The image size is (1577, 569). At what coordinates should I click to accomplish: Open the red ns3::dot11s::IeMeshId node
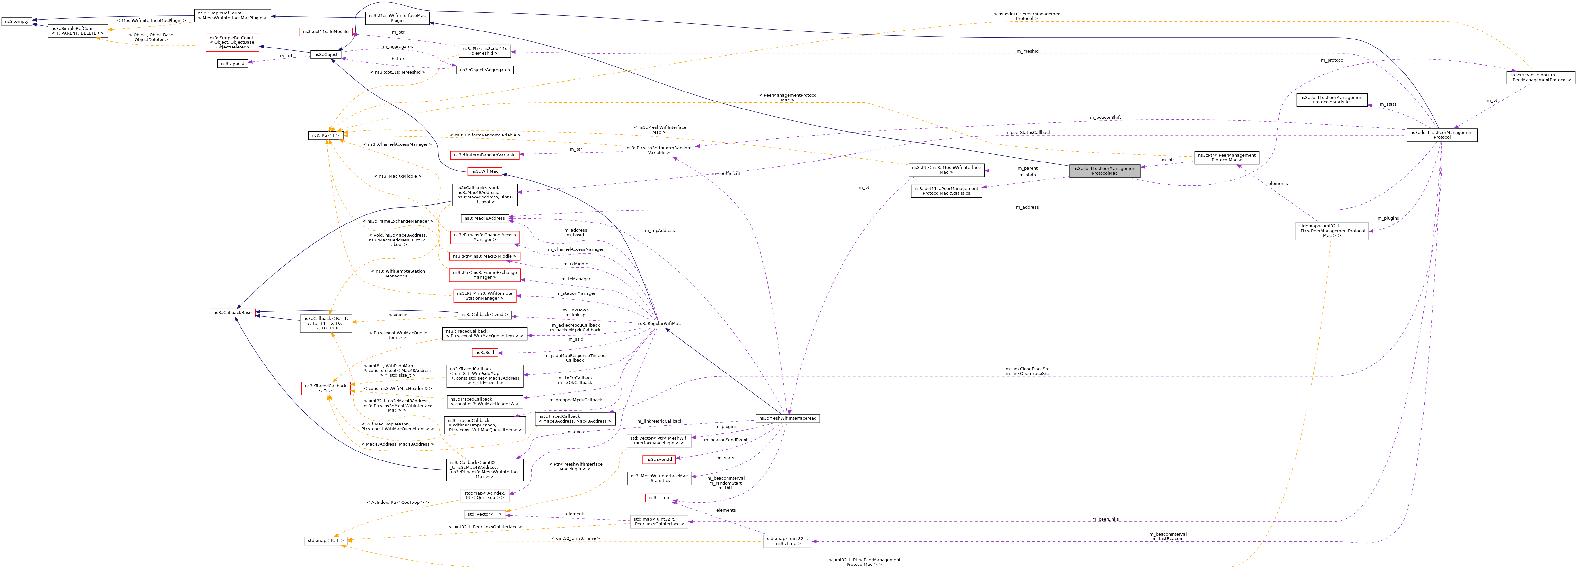(x=326, y=31)
